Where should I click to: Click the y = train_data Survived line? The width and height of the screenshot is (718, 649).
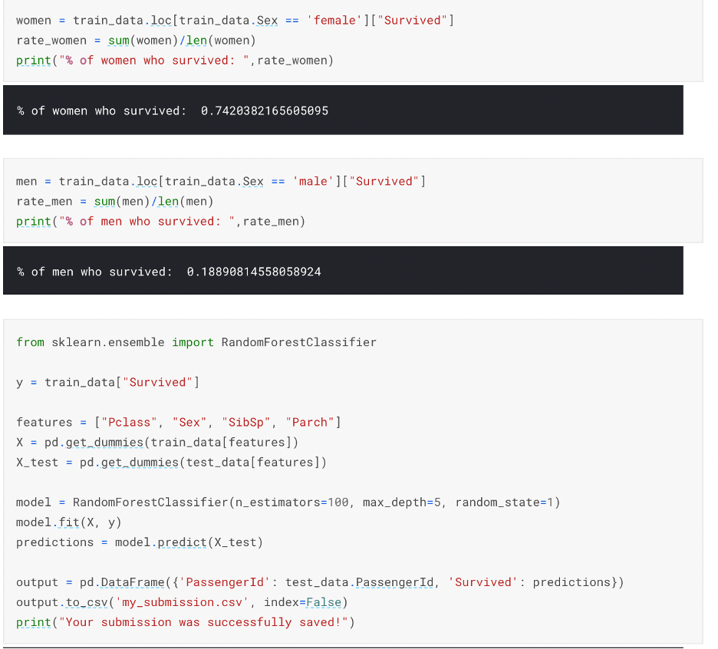[x=107, y=382]
